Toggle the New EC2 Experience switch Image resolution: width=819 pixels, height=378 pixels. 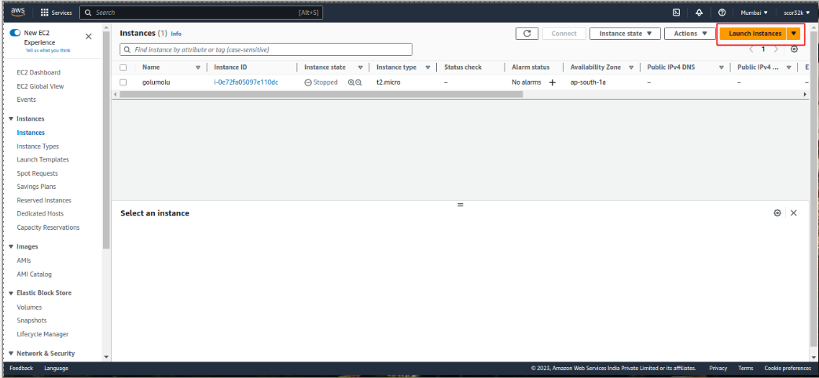point(15,33)
